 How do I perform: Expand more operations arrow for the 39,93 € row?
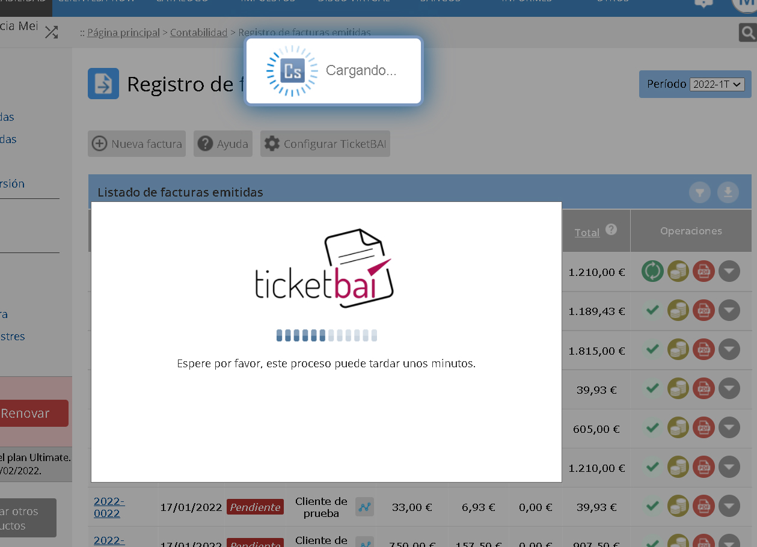[x=729, y=390]
